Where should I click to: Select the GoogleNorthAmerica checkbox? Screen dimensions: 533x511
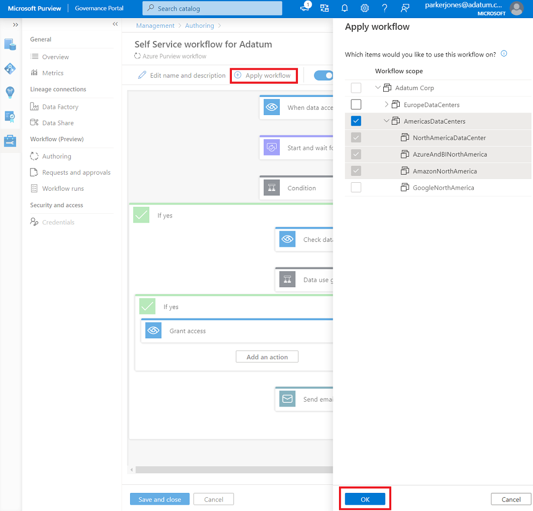356,187
